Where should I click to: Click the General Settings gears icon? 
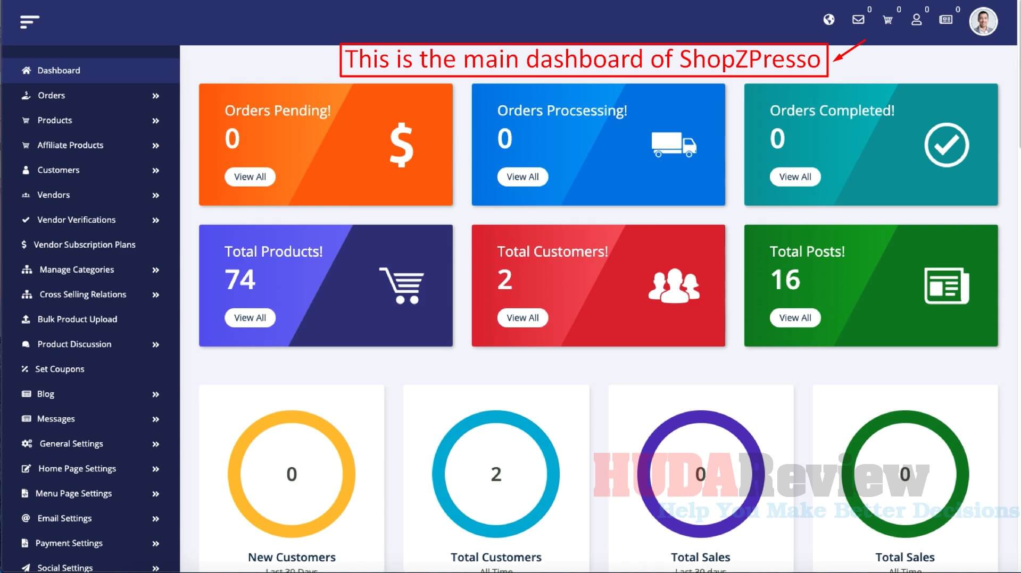(27, 443)
